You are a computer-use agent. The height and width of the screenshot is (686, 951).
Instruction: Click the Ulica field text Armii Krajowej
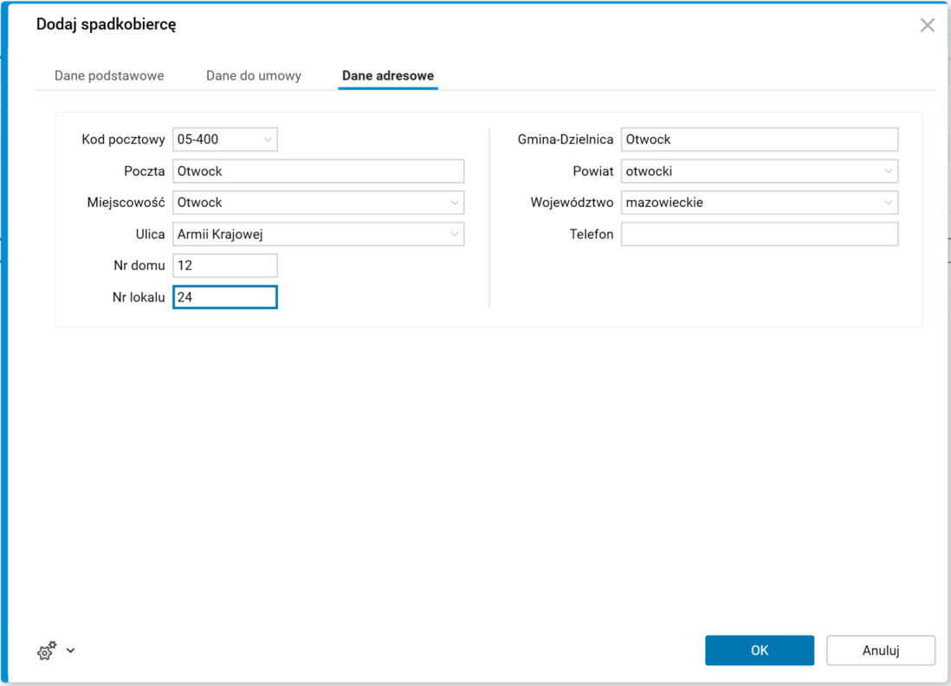tap(220, 234)
